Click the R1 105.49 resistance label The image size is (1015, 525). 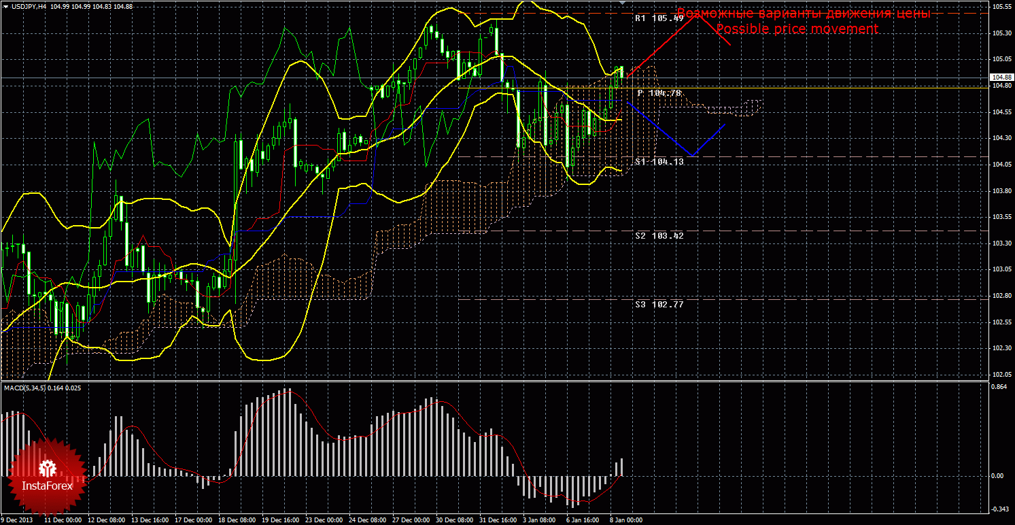(x=659, y=18)
